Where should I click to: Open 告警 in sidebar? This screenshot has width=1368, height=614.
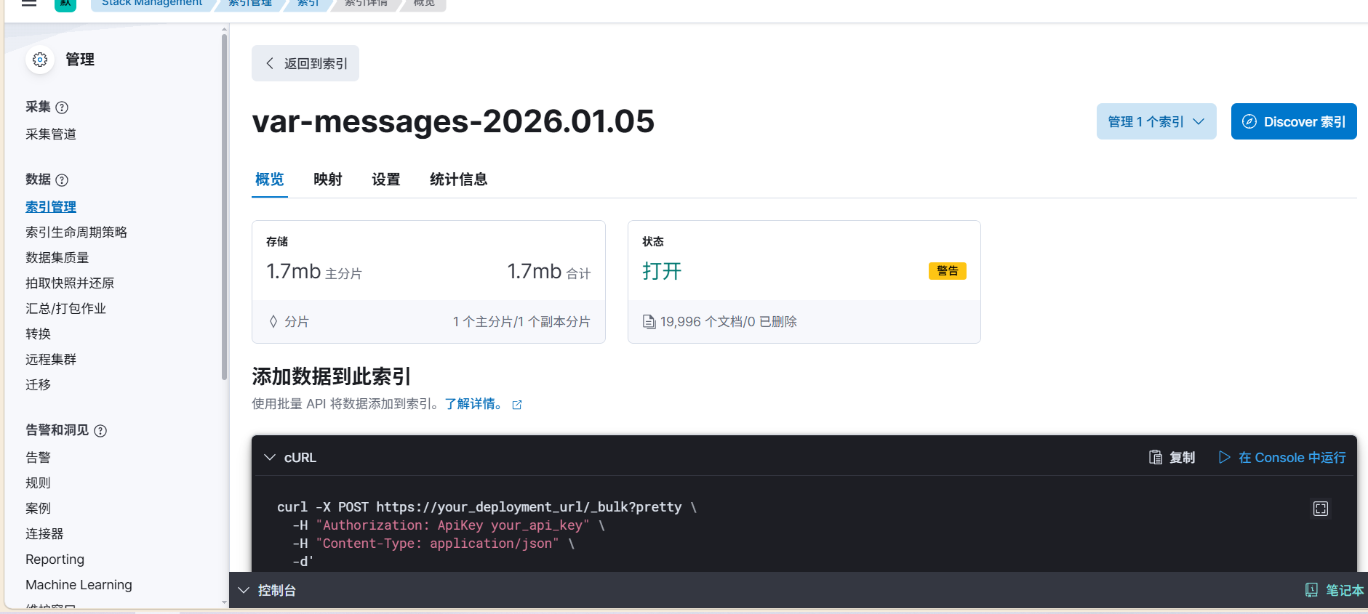tap(39, 458)
